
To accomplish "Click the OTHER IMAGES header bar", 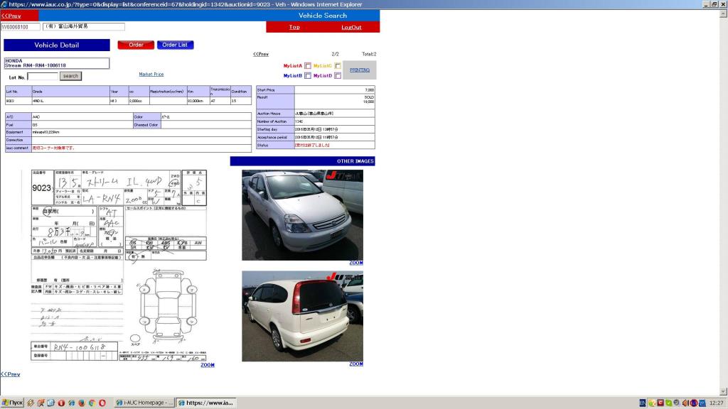I will click(x=302, y=161).
